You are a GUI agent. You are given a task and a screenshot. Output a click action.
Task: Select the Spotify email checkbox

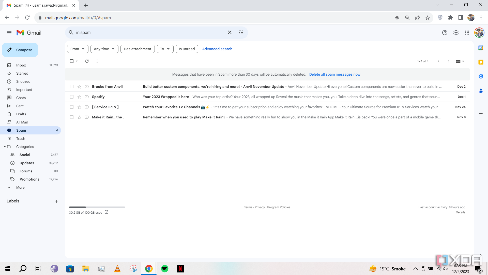coord(72,97)
